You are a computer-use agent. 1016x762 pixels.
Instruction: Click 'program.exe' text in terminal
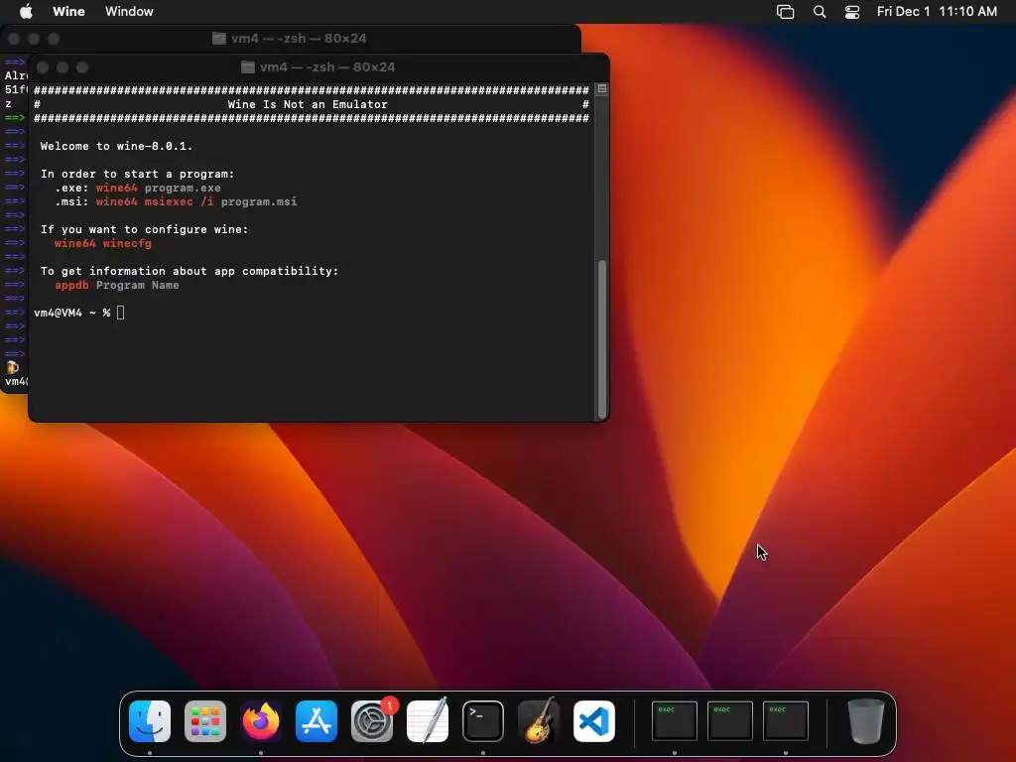183,188
